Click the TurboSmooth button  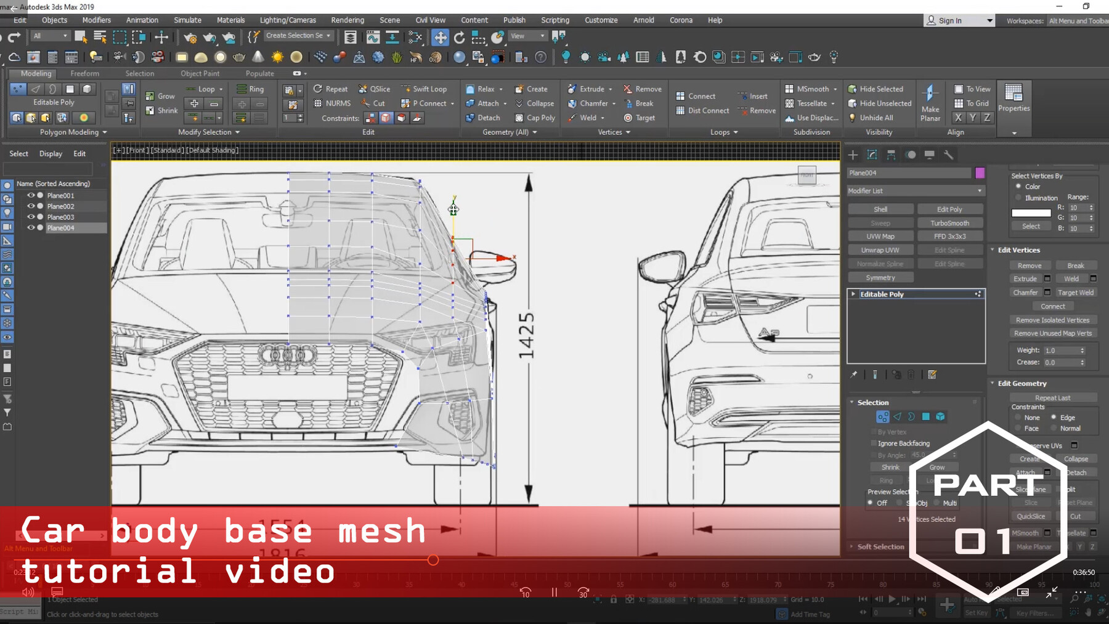pyautogui.click(x=950, y=222)
